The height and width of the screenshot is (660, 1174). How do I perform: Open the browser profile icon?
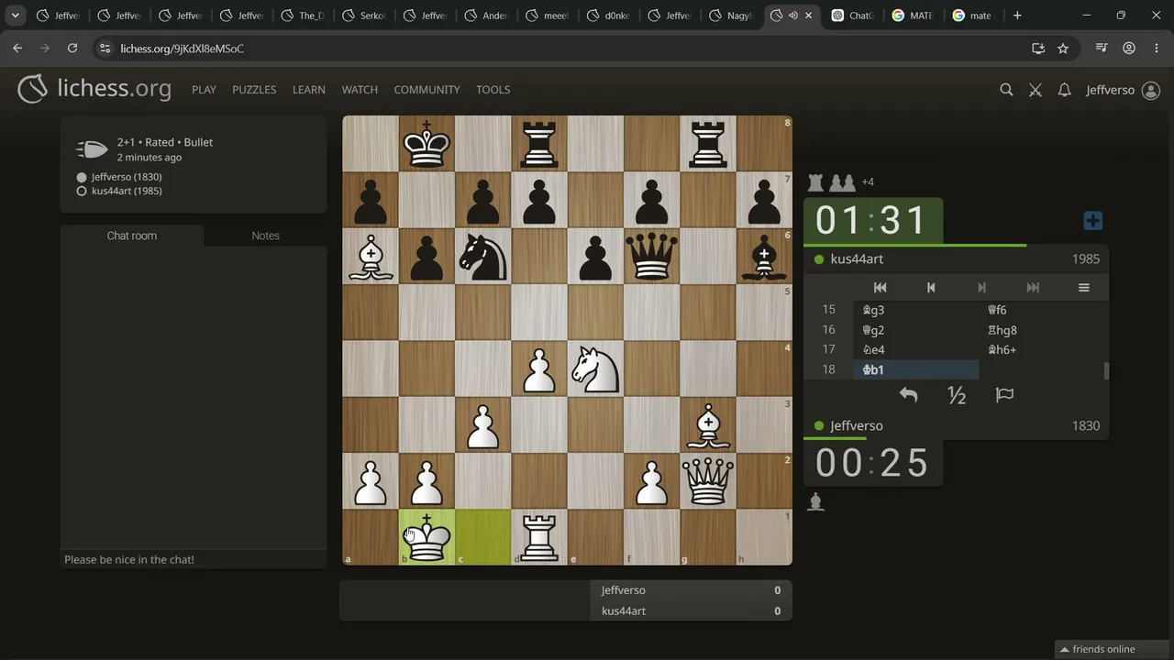click(1129, 49)
